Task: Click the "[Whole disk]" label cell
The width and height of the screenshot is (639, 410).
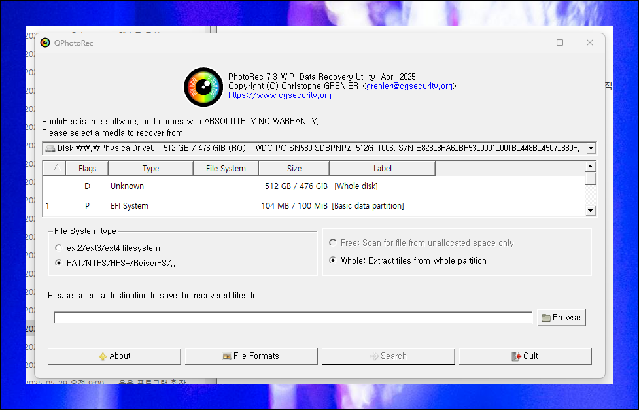Action: click(x=356, y=186)
